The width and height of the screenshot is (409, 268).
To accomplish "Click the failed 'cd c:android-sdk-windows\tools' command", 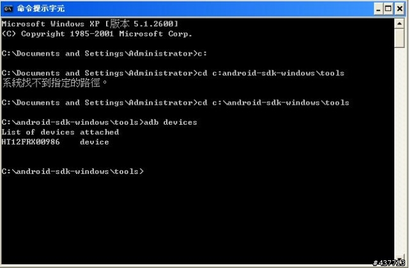I will coord(271,73).
